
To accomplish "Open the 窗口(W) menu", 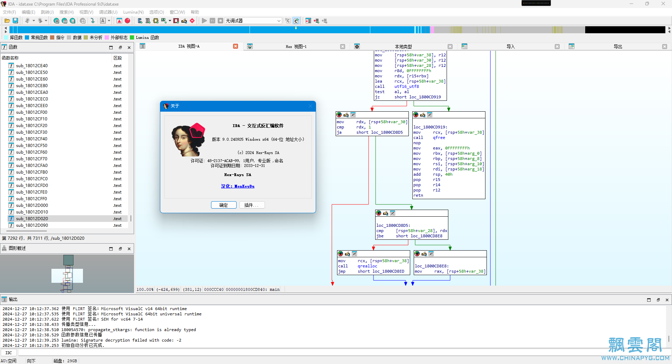I will 177,12.
